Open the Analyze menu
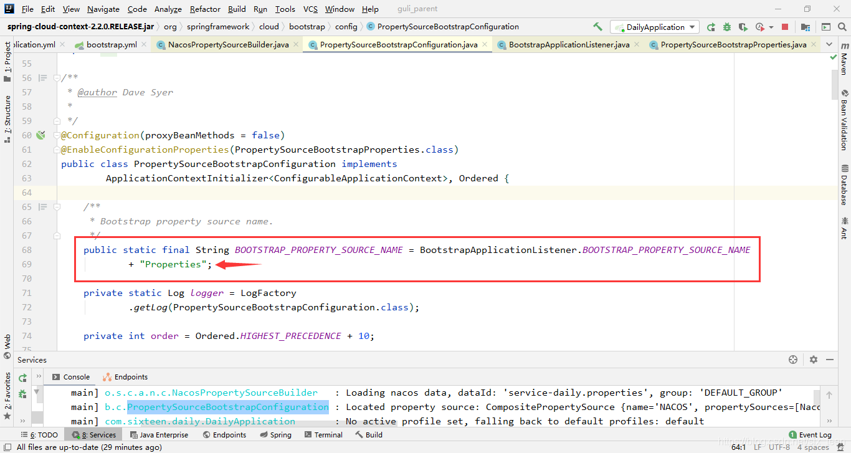 coord(168,9)
